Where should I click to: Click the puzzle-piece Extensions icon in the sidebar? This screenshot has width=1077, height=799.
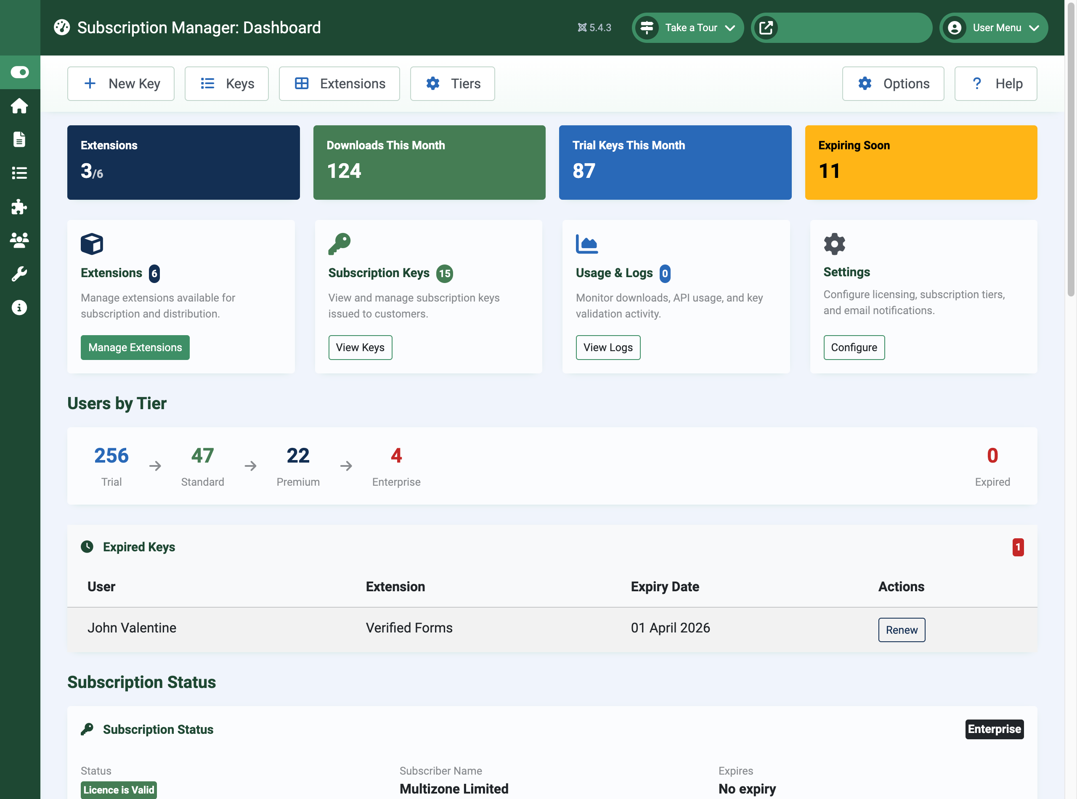(19, 207)
